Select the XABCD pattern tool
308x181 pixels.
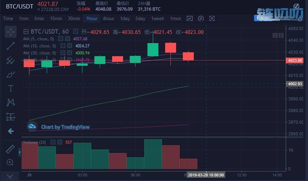(11, 102)
